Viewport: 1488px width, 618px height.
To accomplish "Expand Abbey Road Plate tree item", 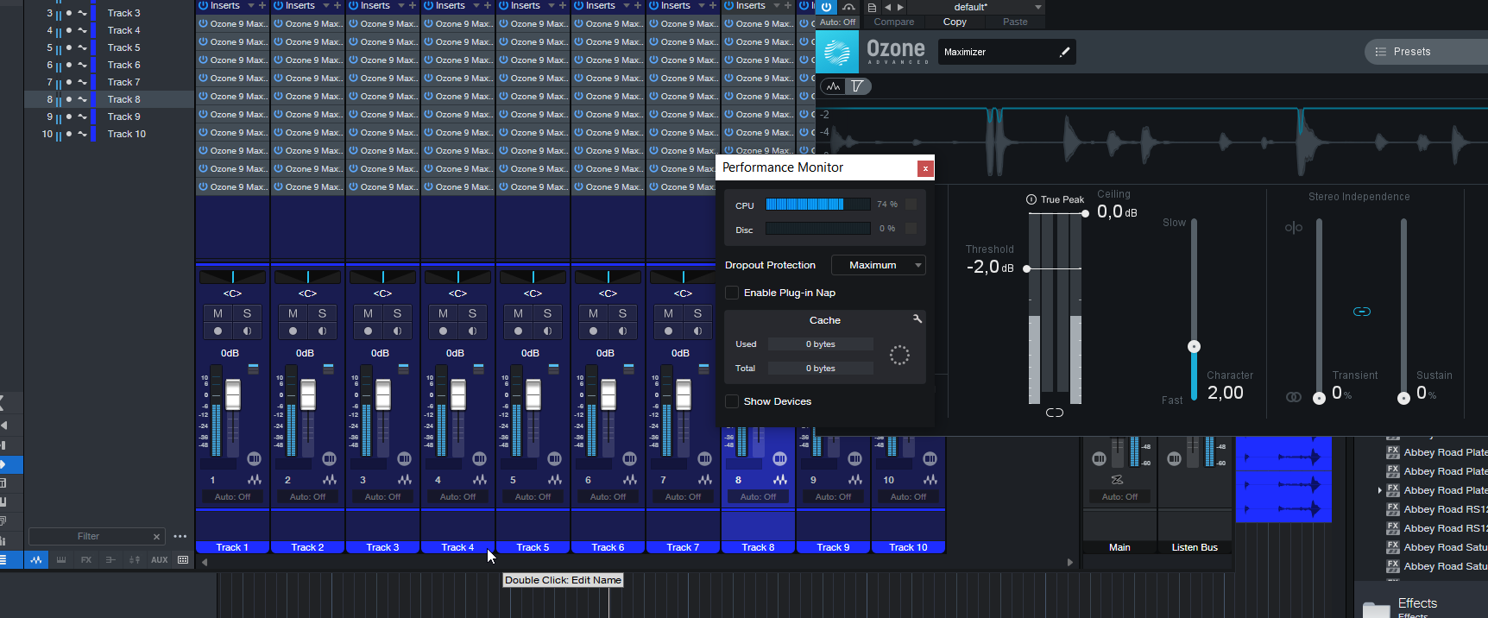I will click(1380, 490).
